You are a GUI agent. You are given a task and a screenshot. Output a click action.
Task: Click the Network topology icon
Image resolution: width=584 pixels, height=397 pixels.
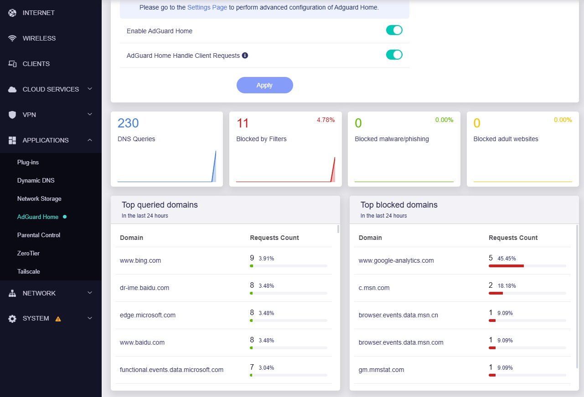(12, 293)
